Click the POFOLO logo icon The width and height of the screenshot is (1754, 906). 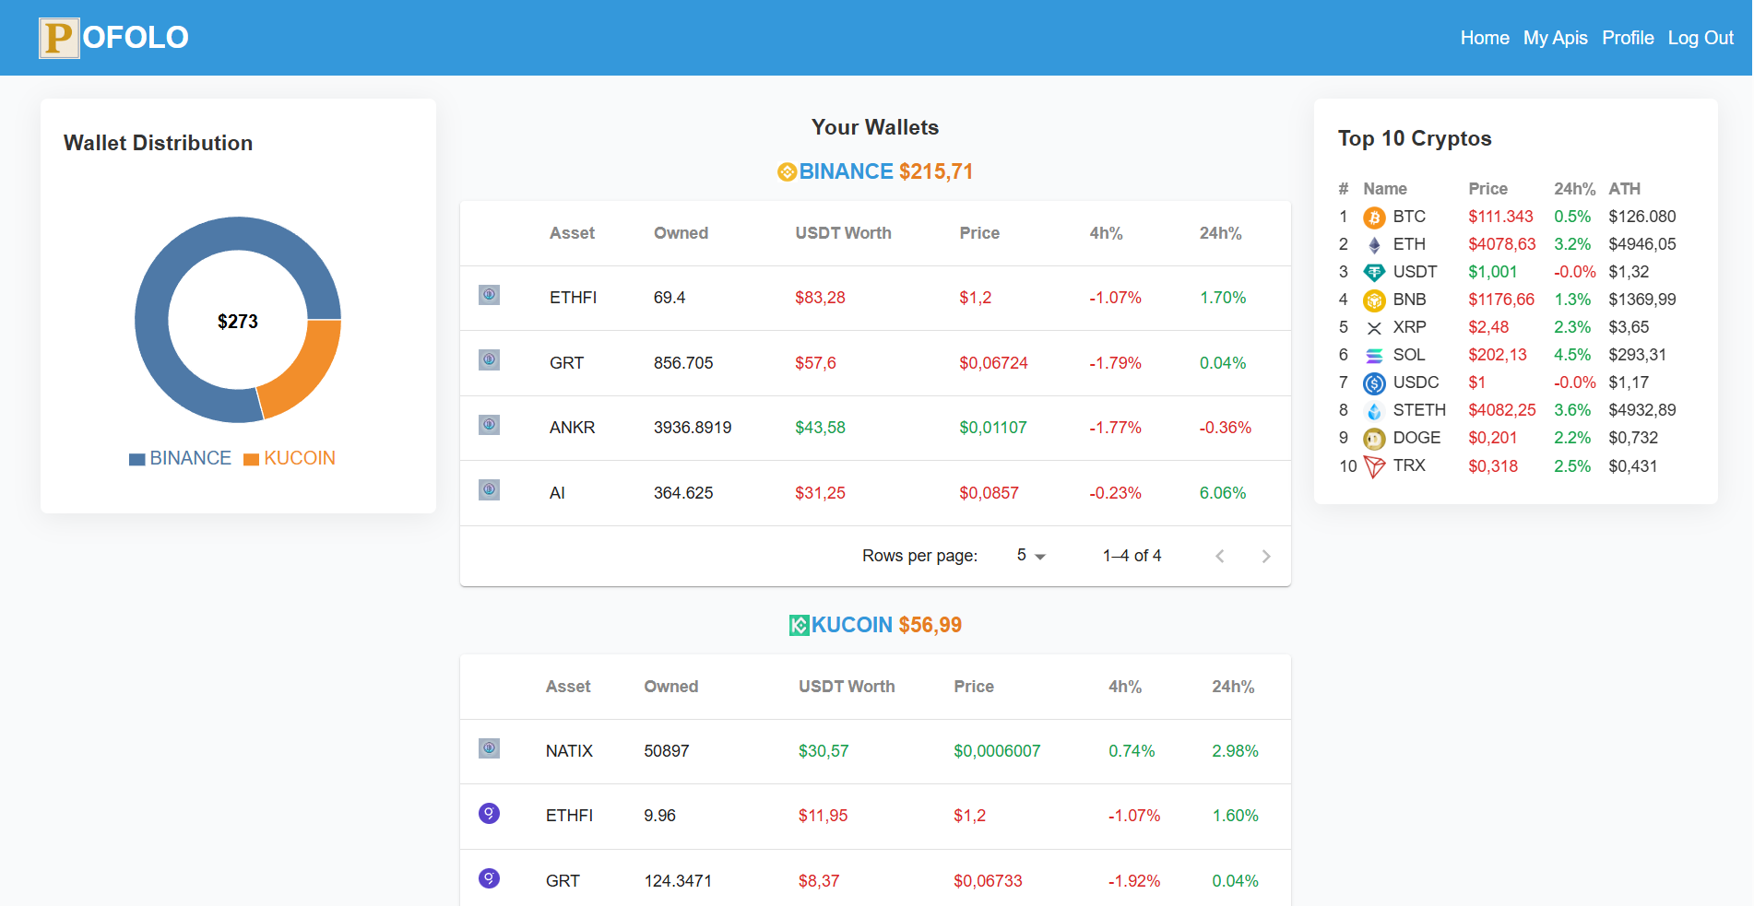(59, 38)
